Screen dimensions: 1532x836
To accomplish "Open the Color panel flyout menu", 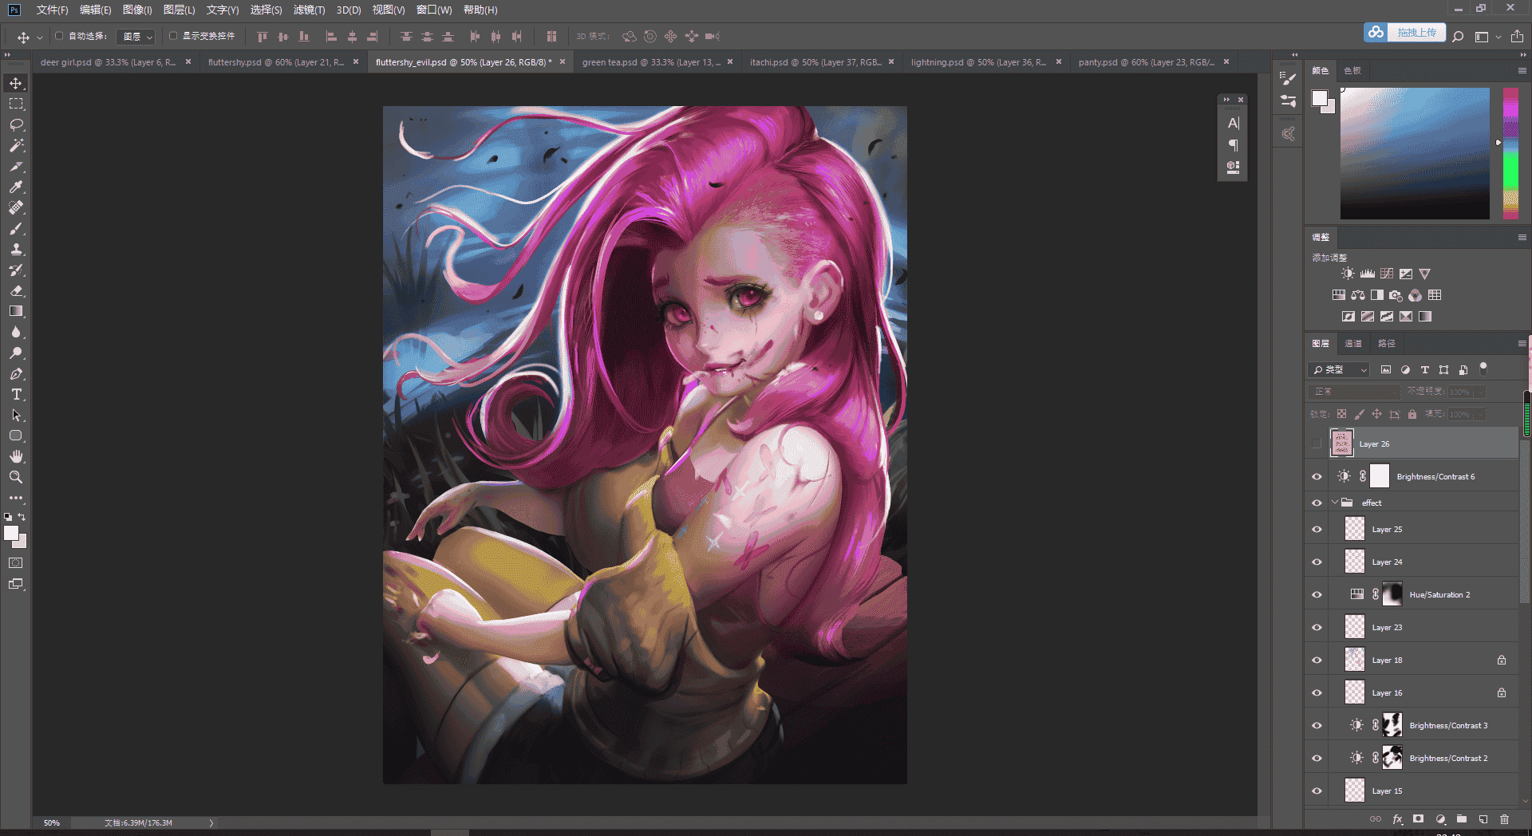I will (x=1522, y=70).
